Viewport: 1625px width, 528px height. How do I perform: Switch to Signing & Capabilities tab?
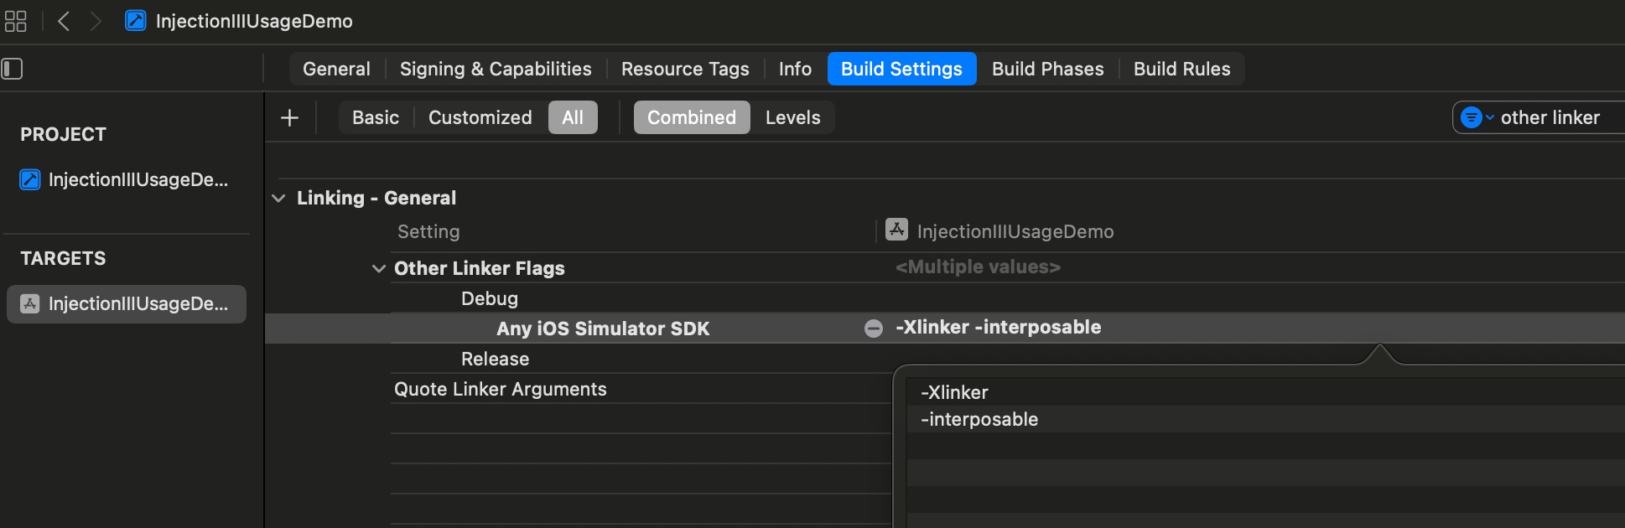[x=495, y=70]
